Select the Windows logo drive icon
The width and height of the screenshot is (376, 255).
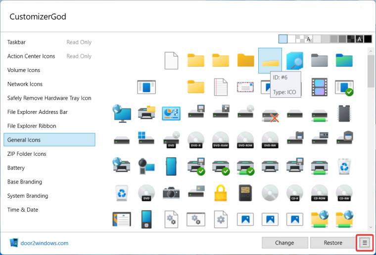[146, 138]
